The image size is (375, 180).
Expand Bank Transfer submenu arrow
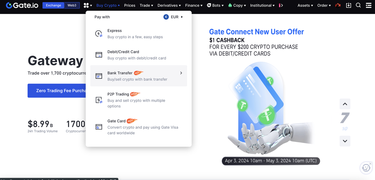[181, 73]
